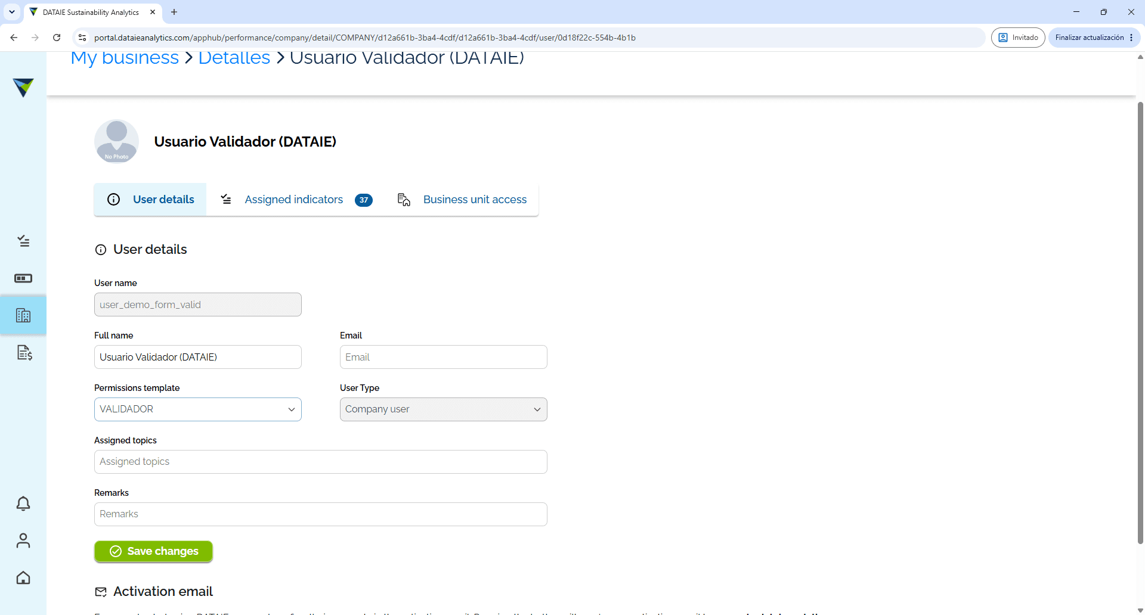Expand the Permissions template dropdown
This screenshot has height=615, width=1145.
click(198, 409)
